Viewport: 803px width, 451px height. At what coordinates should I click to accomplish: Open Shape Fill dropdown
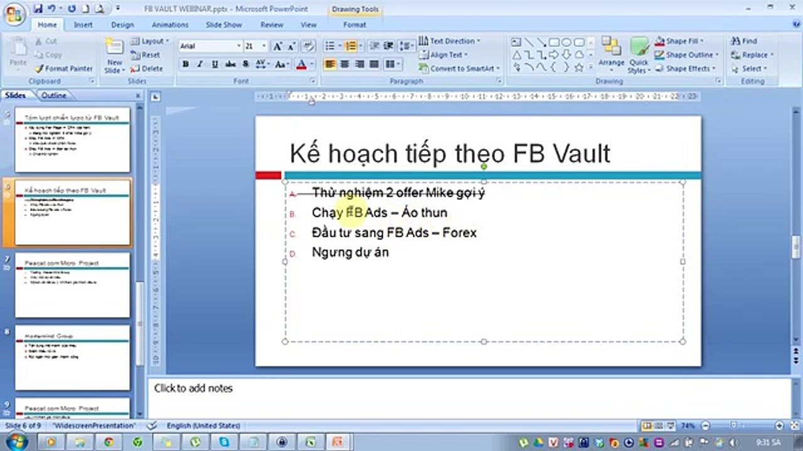(679, 41)
